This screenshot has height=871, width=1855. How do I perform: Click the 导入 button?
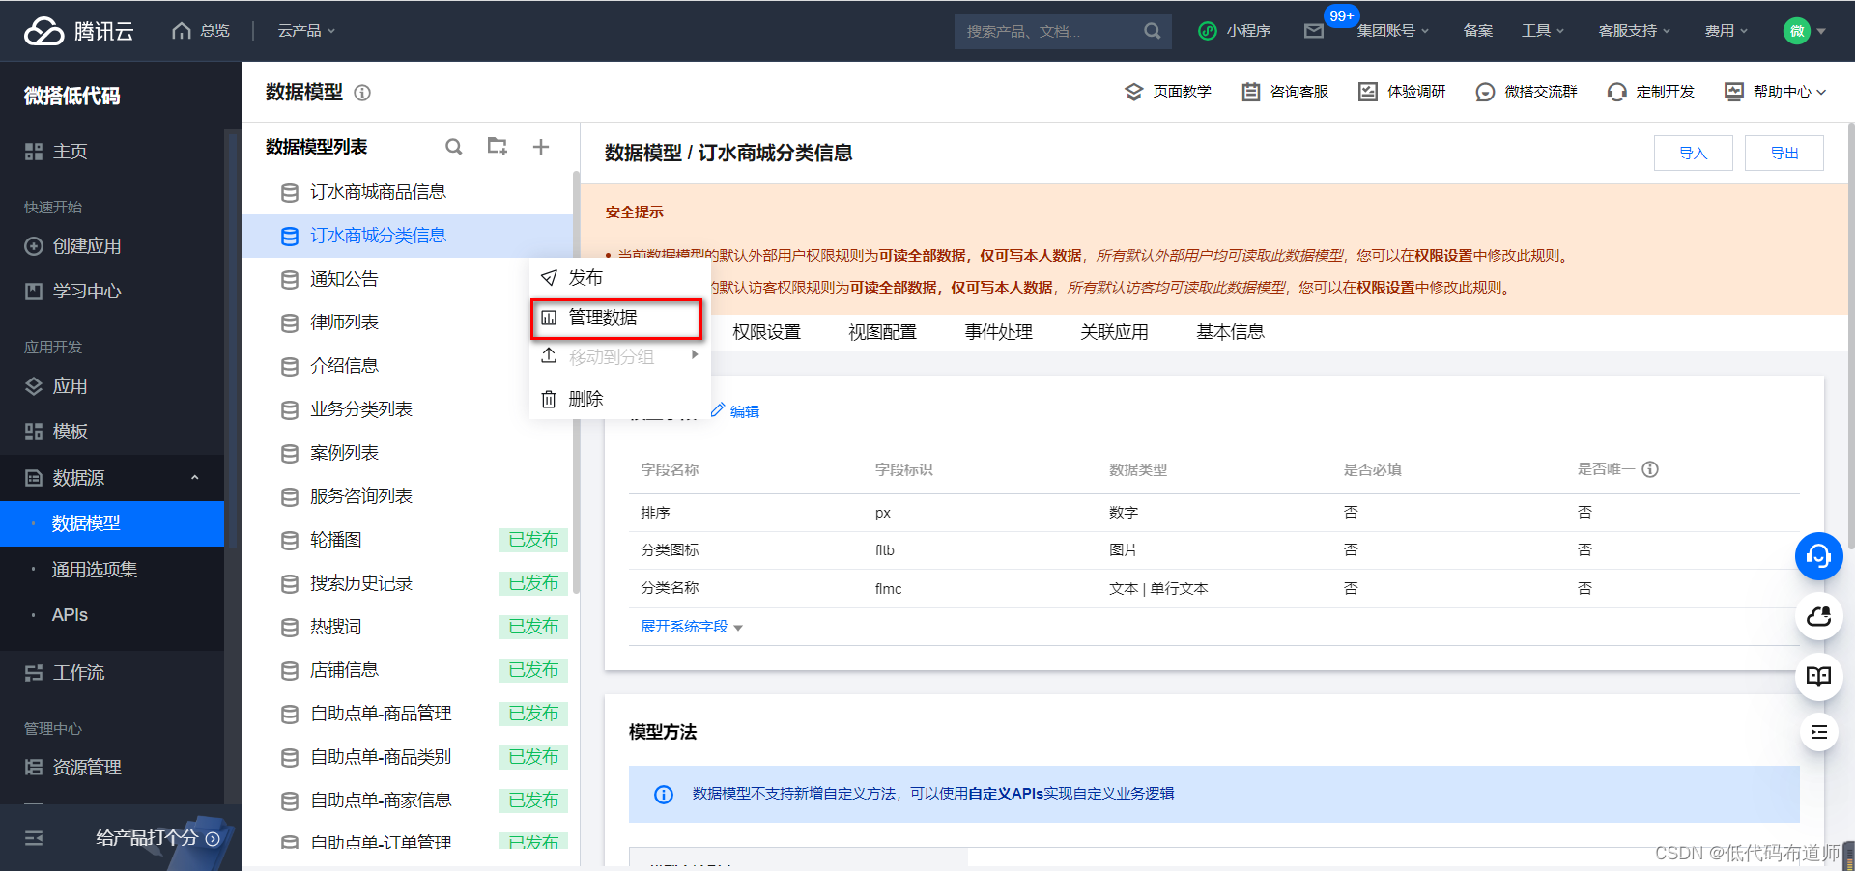point(1693,154)
